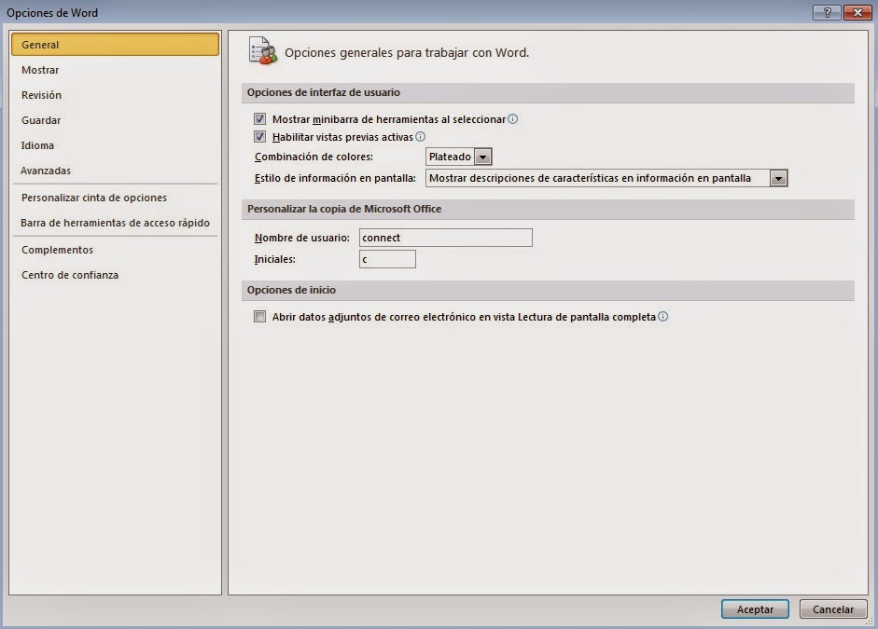Click the Iniciales input field
878x629 pixels.
coord(387,259)
